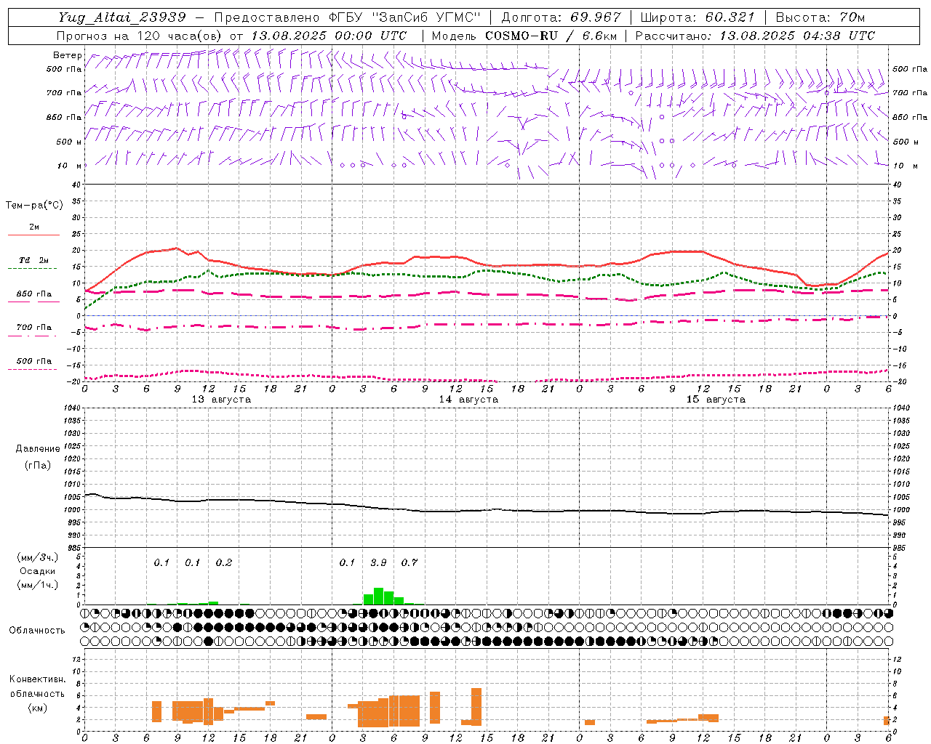Click the precipitation value 0.2
This screenshot has width=931, height=744.
224,563
